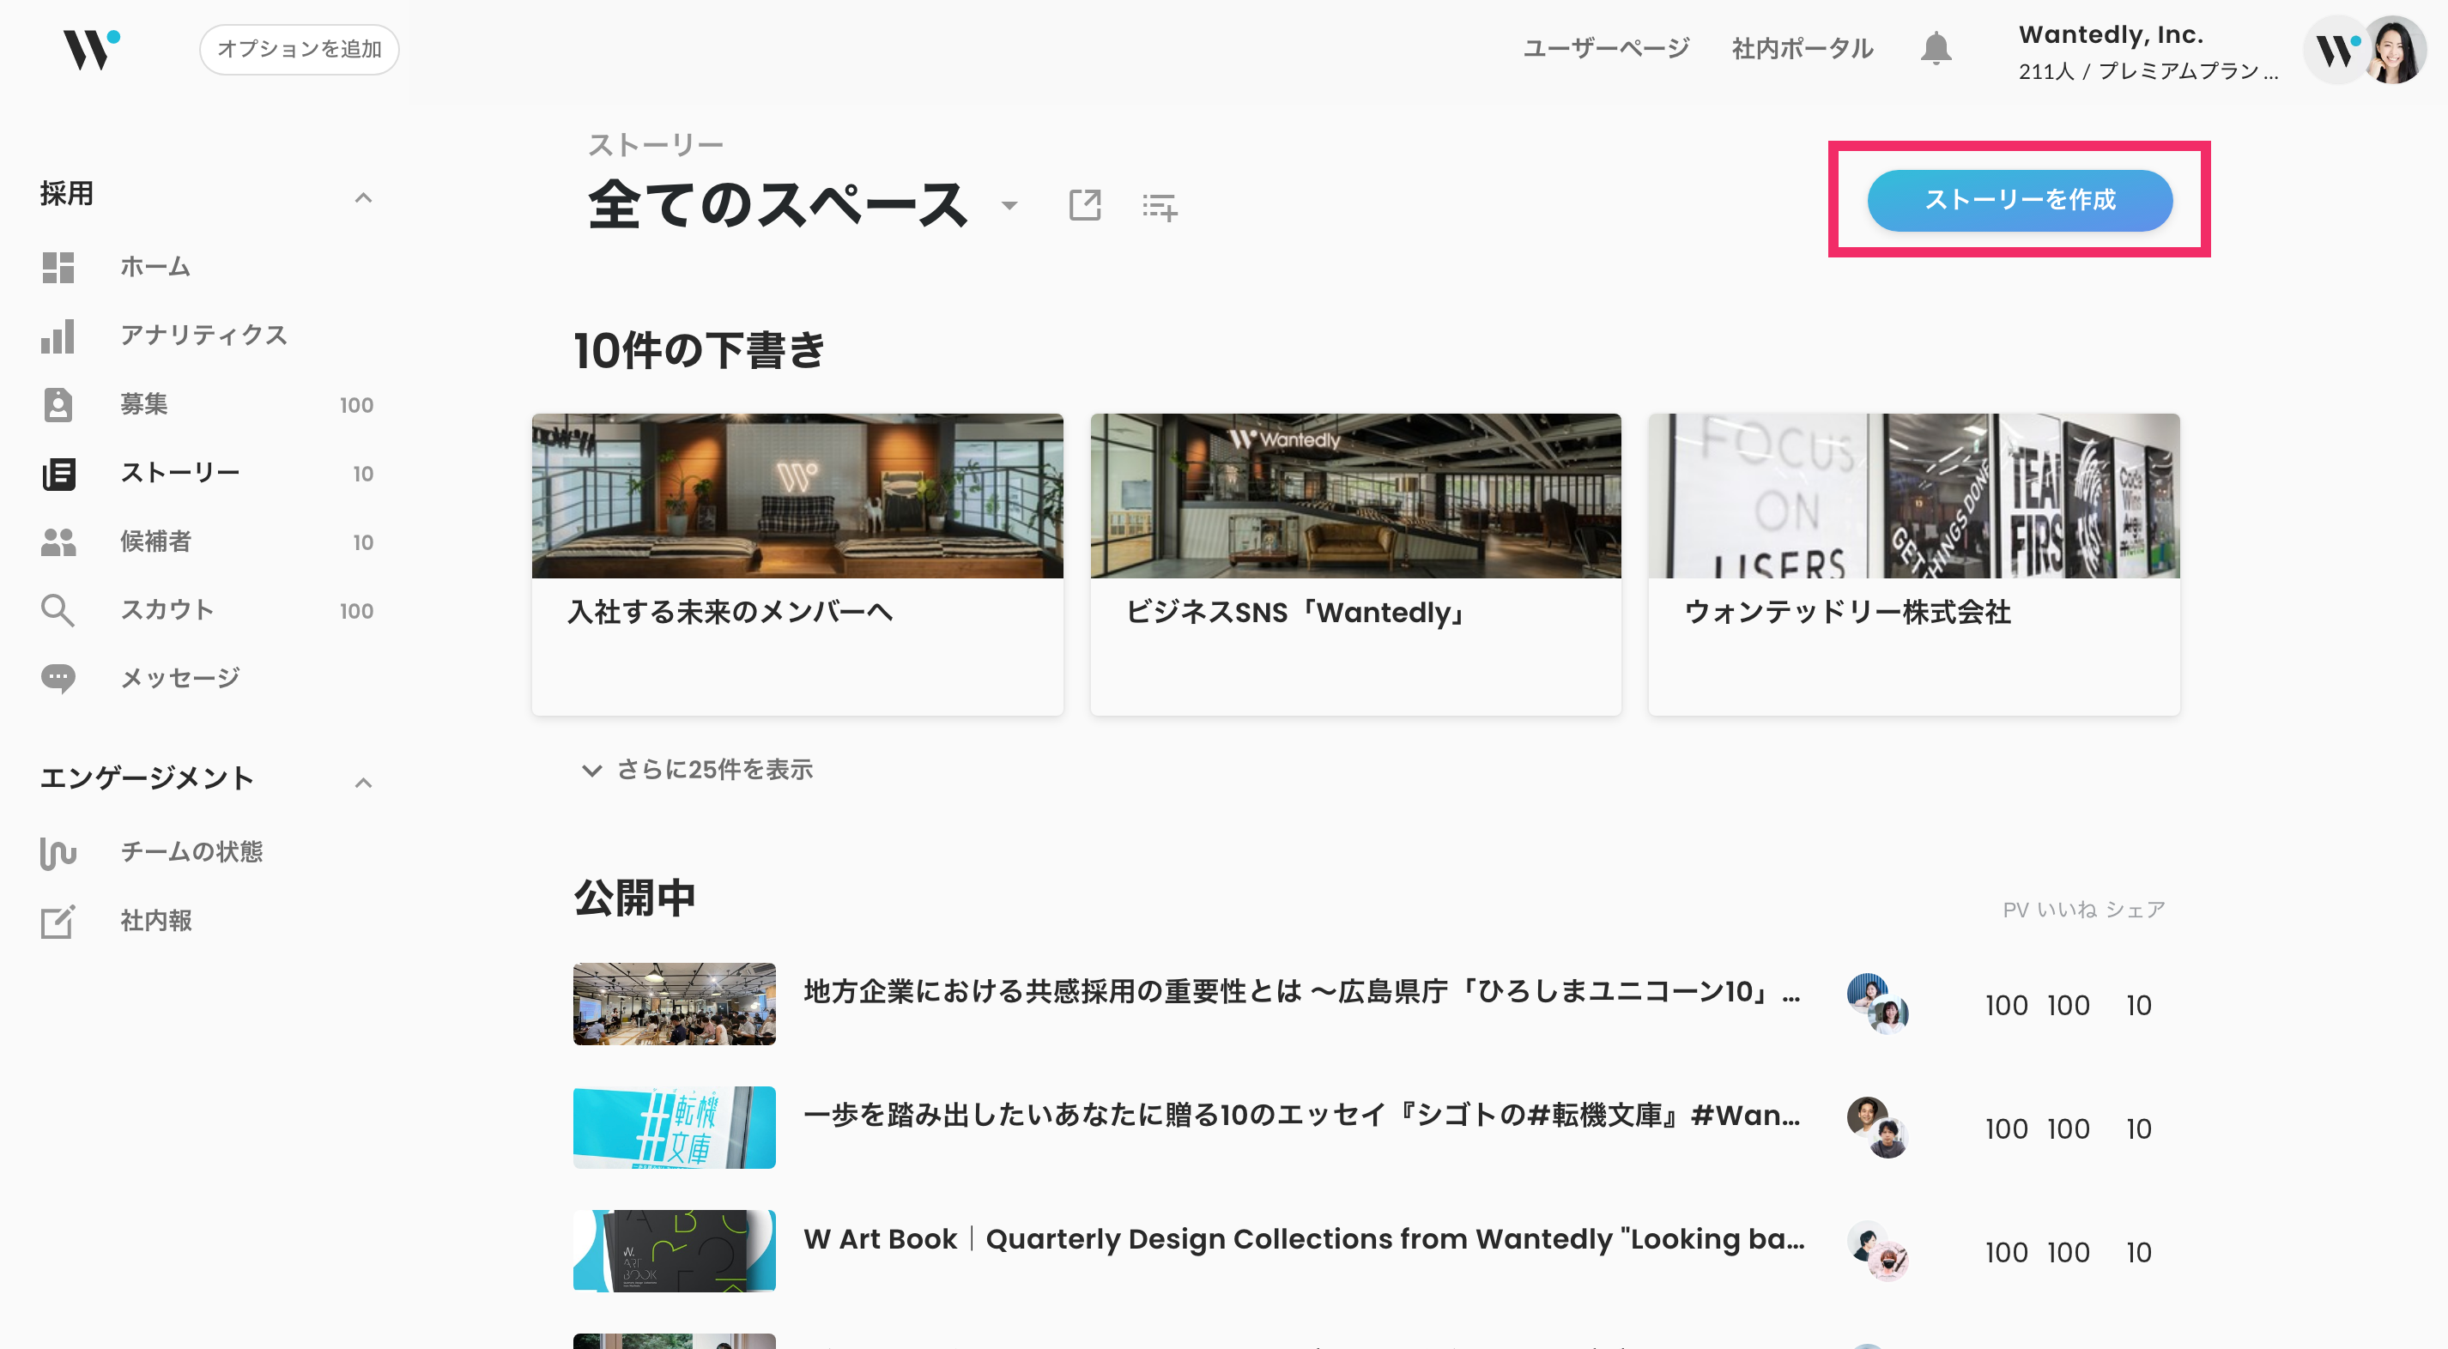The width and height of the screenshot is (2448, 1349).
Task: Click the オプションを追加 button
Action: 300,50
